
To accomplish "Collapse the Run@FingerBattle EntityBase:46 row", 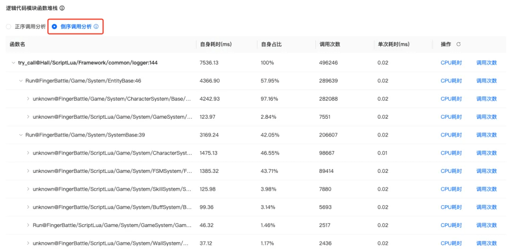I will click(21, 81).
